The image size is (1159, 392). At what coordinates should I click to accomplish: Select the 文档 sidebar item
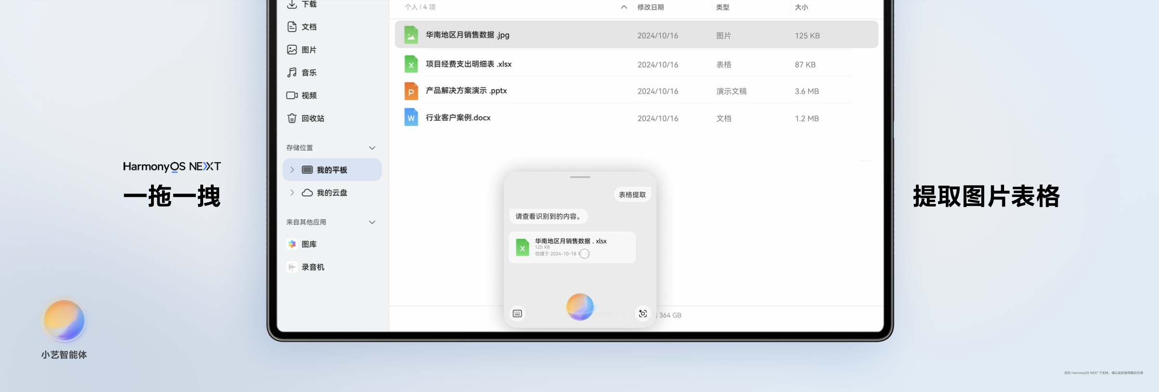coord(302,27)
